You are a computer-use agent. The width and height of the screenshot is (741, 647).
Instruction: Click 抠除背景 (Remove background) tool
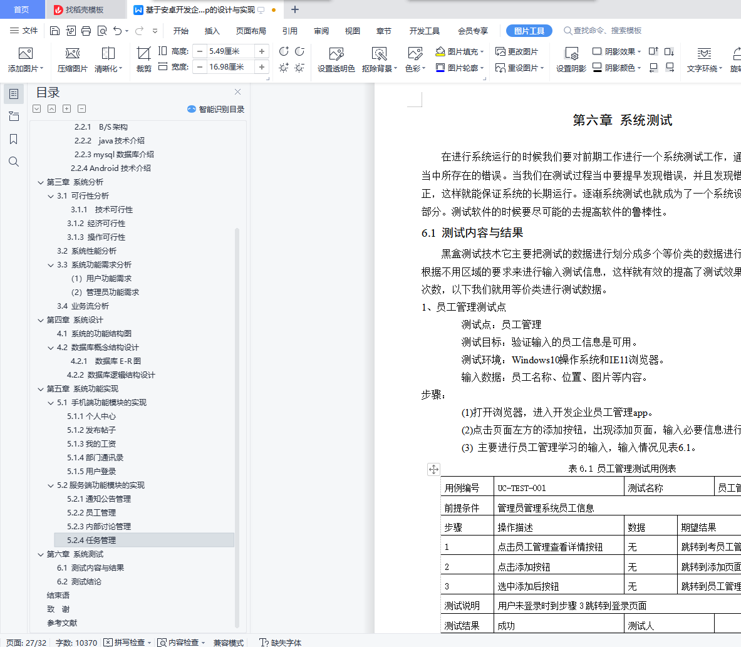379,60
